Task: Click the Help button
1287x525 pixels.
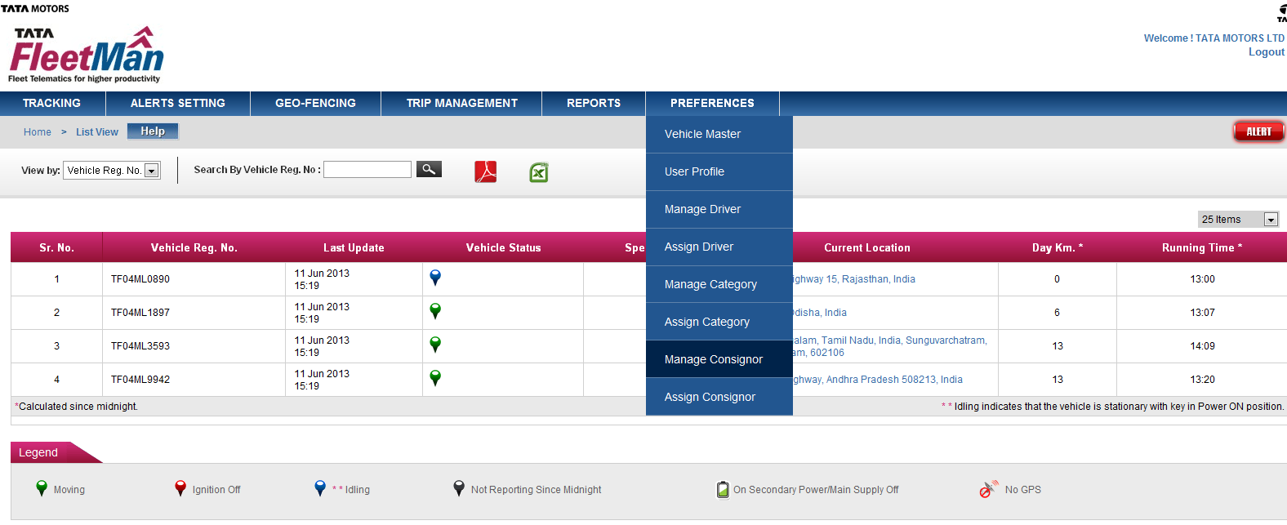Action: [x=153, y=131]
